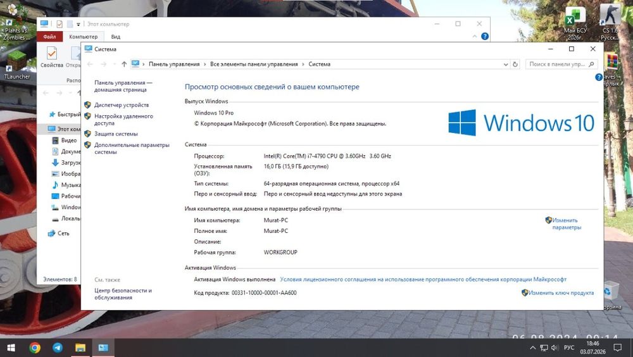The width and height of the screenshot is (633, 357).
Task: Open recent locations dropdown in System window
Action: pos(114,64)
